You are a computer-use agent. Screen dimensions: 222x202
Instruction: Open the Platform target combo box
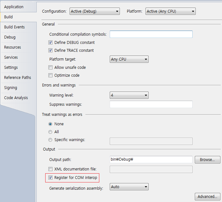pos(129,59)
